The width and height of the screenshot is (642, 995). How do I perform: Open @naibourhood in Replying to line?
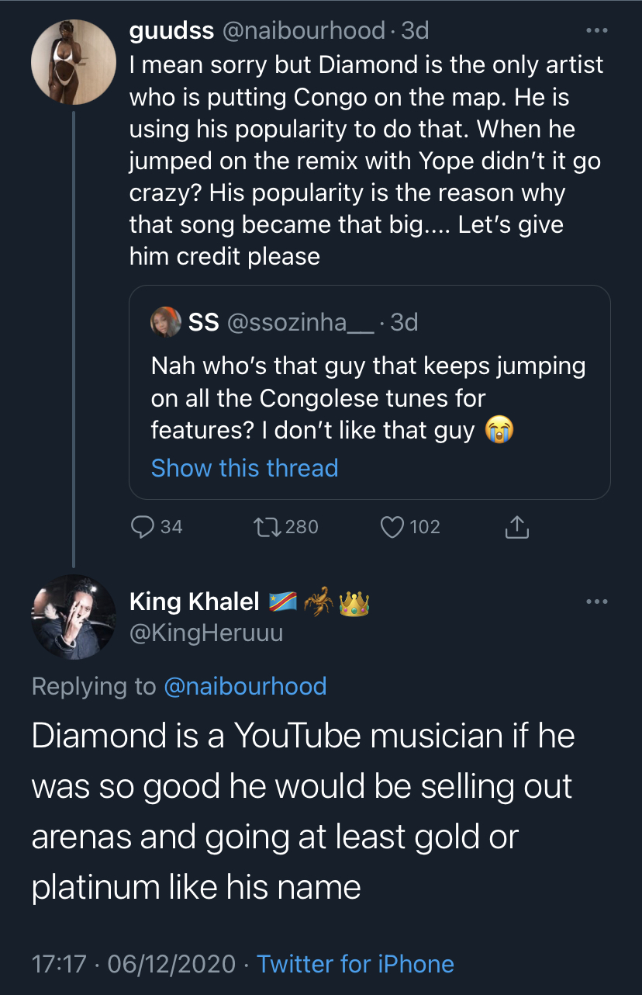(x=245, y=686)
